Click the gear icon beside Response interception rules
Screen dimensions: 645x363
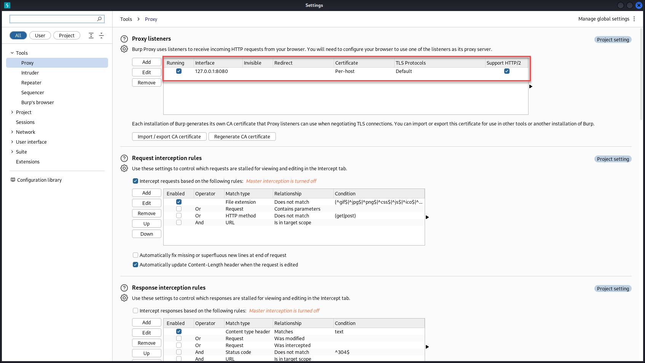[124, 298]
